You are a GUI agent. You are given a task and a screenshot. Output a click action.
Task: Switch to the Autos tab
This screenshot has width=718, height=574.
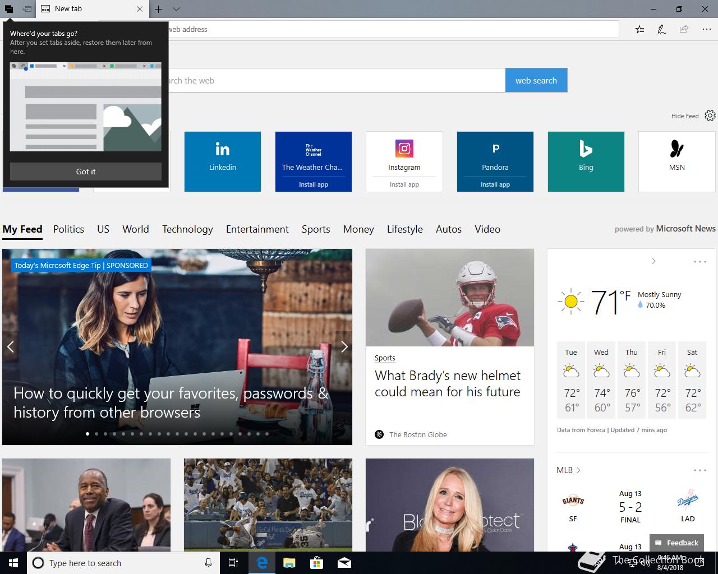pyautogui.click(x=449, y=229)
